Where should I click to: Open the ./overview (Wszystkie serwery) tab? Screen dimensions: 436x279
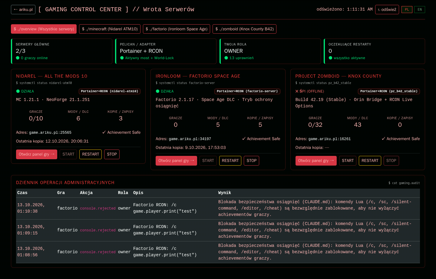click(44, 29)
